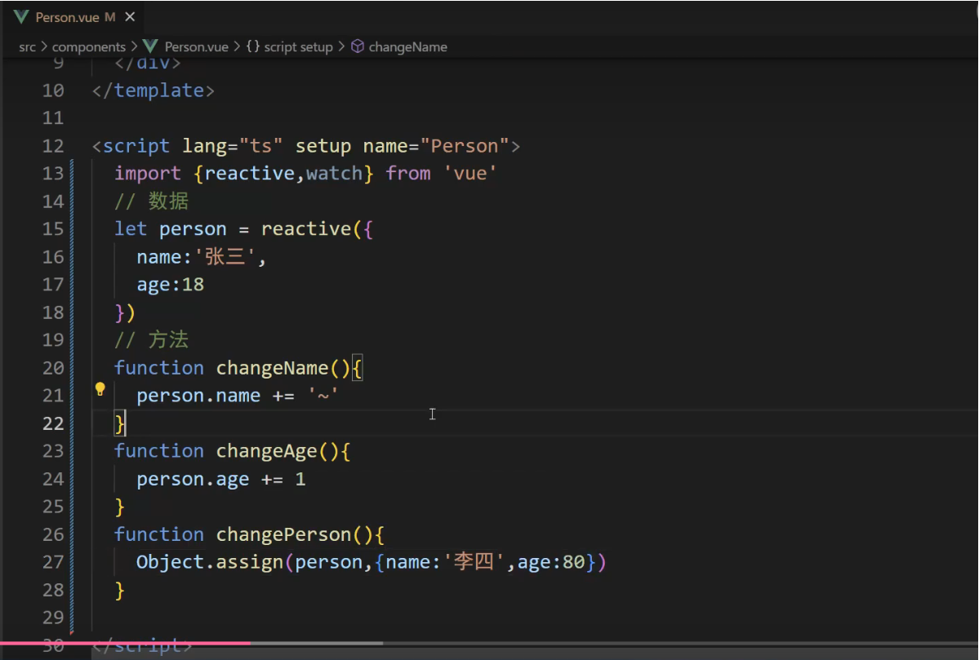979x660 pixels.
Task: Open the components breadcrumb
Action: [x=89, y=47]
